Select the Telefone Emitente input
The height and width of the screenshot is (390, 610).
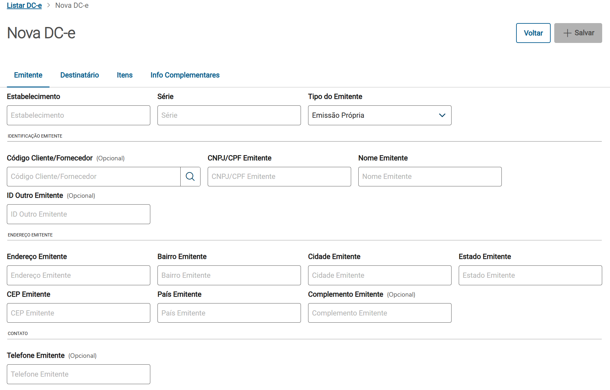pyautogui.click(x=78, y=374)
